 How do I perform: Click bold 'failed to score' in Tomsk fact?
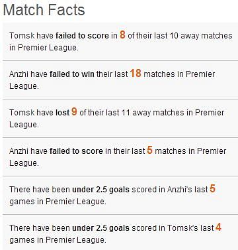(x=82, y=36)
